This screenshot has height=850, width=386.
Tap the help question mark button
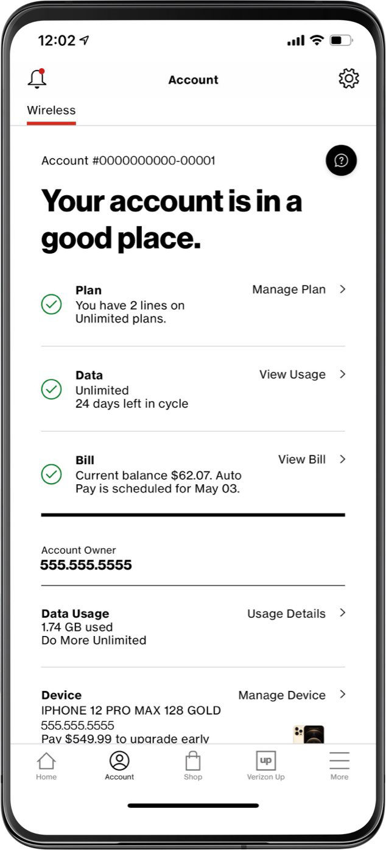tap(341, 160)
